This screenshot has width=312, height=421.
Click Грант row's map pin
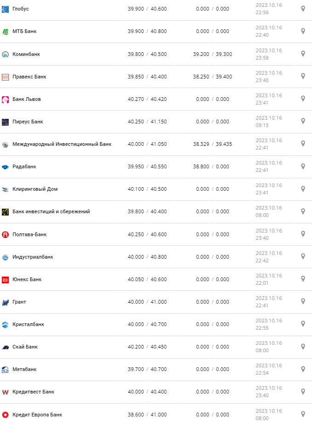click(x=303, y=301)
